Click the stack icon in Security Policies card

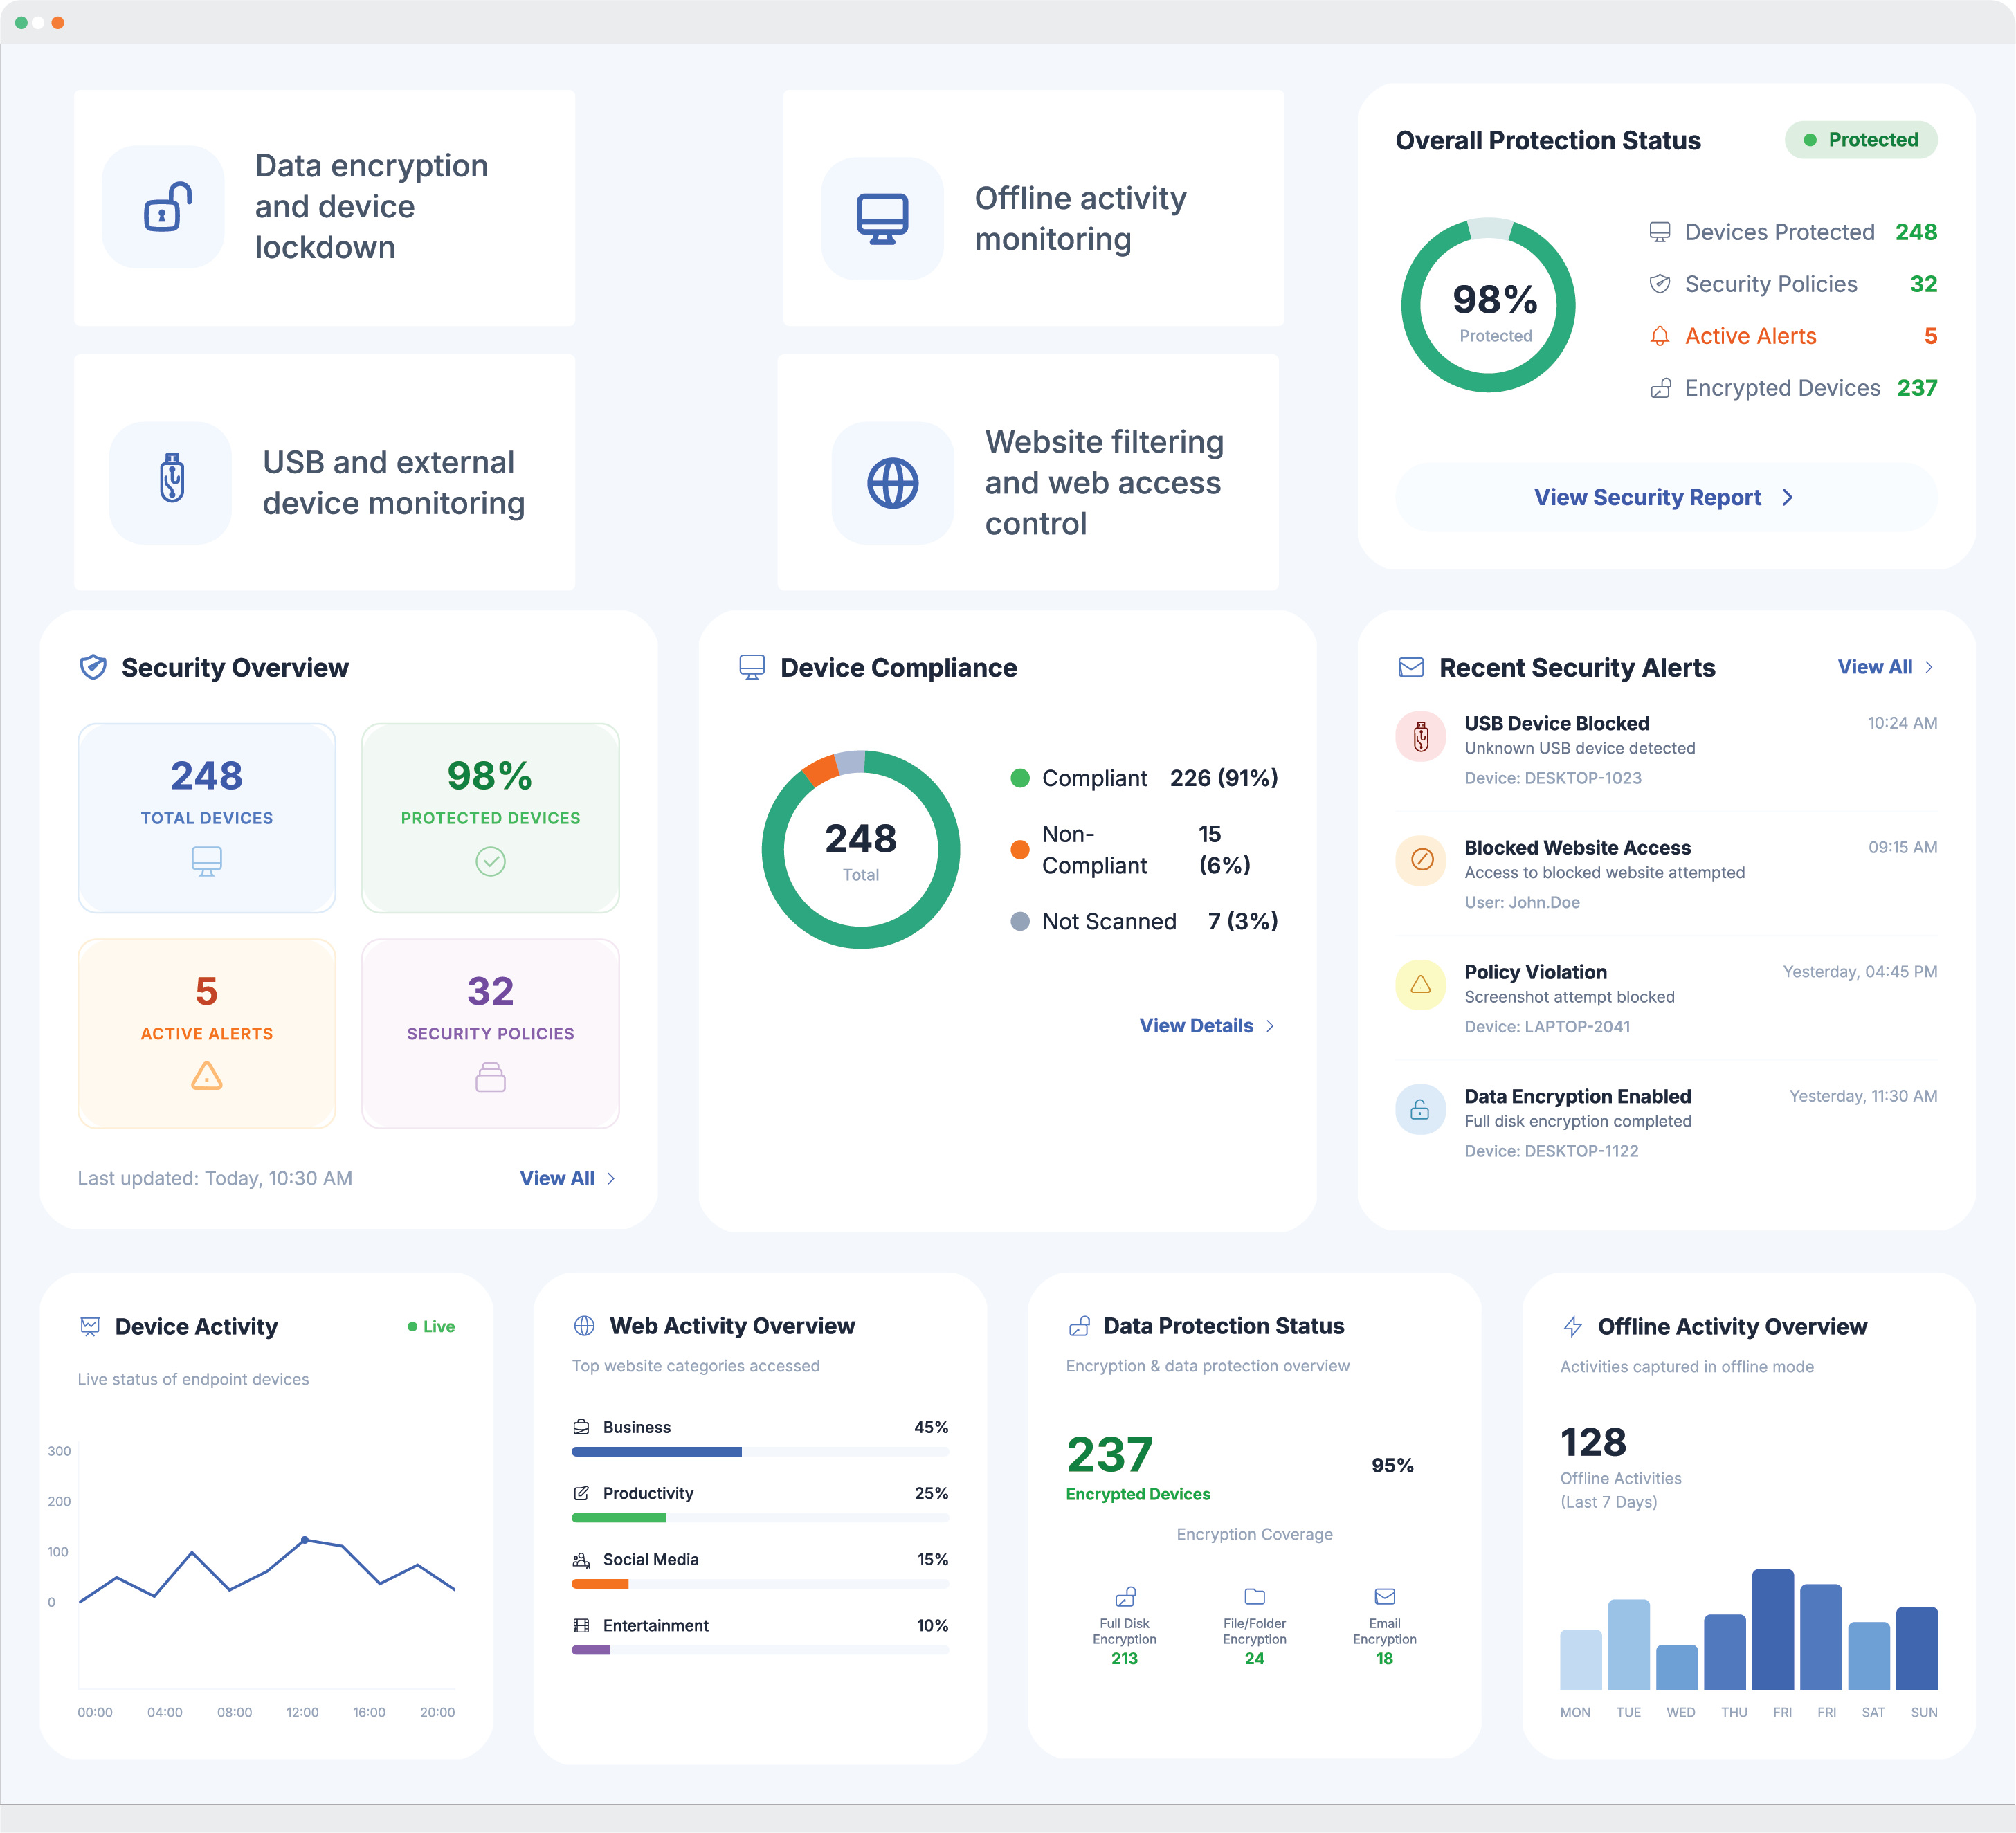pyautogui.click(x=490, y=1077)
